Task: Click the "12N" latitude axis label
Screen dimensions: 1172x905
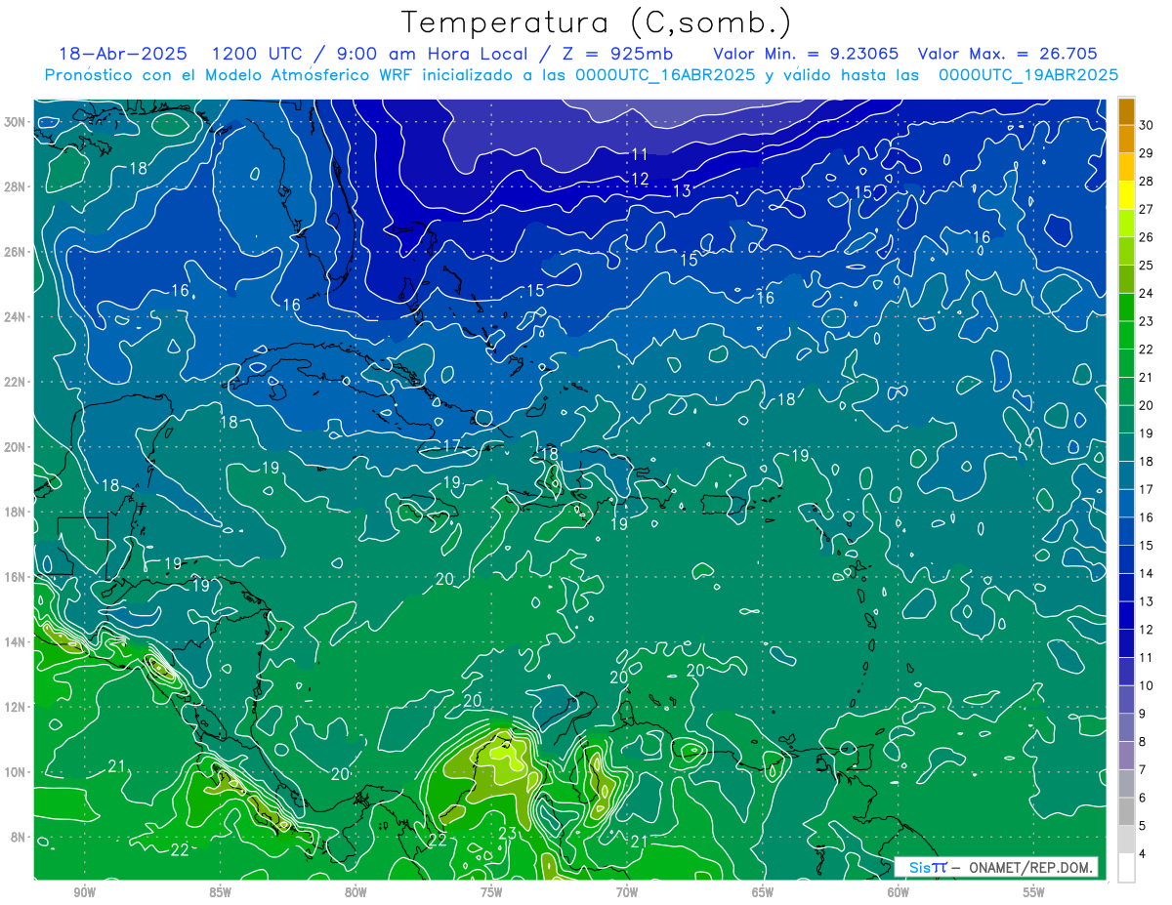Action: (x=17, y=707)
